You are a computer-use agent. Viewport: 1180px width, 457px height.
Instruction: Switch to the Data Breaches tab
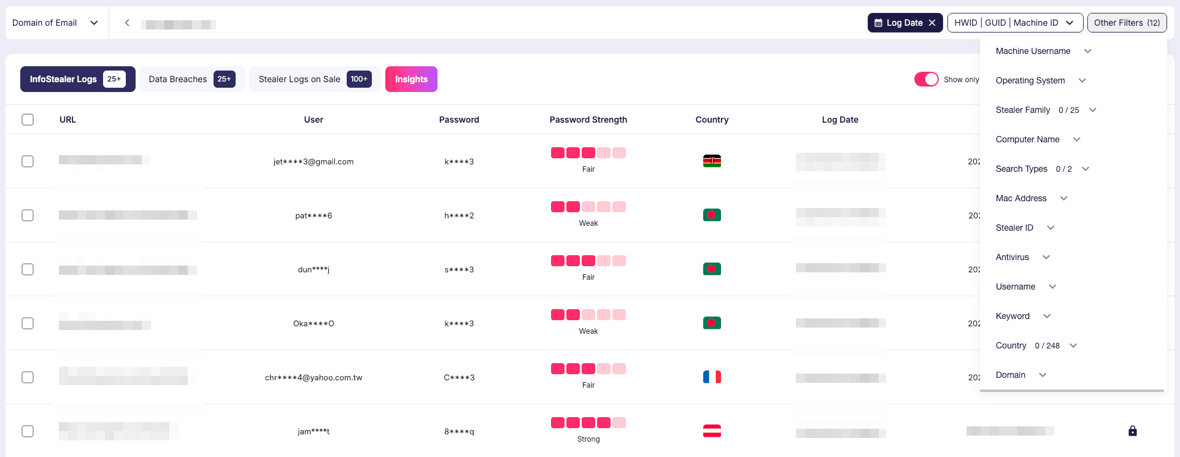(x=192, y=79)
